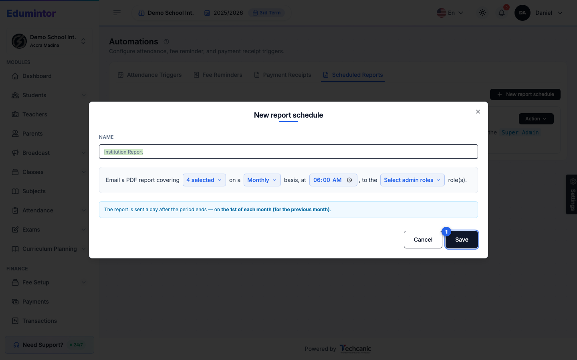Click the DA profile avatar
577x360 pixels.
tap(522, 13)
